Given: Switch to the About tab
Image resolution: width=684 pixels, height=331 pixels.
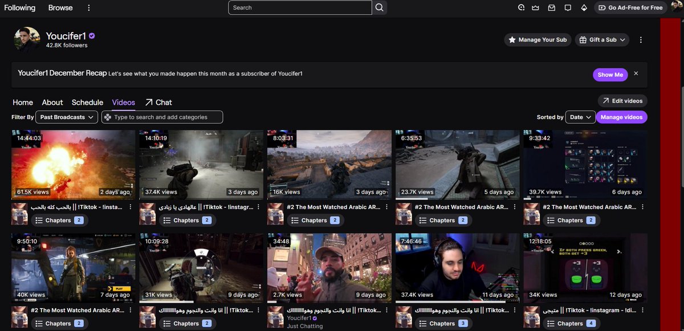Looking at the screenshot, I should tap(52, 103).
